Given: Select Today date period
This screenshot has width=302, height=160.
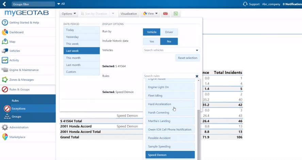Looking at the screenshot, I should pyautogui.click(x=82, y=30).
